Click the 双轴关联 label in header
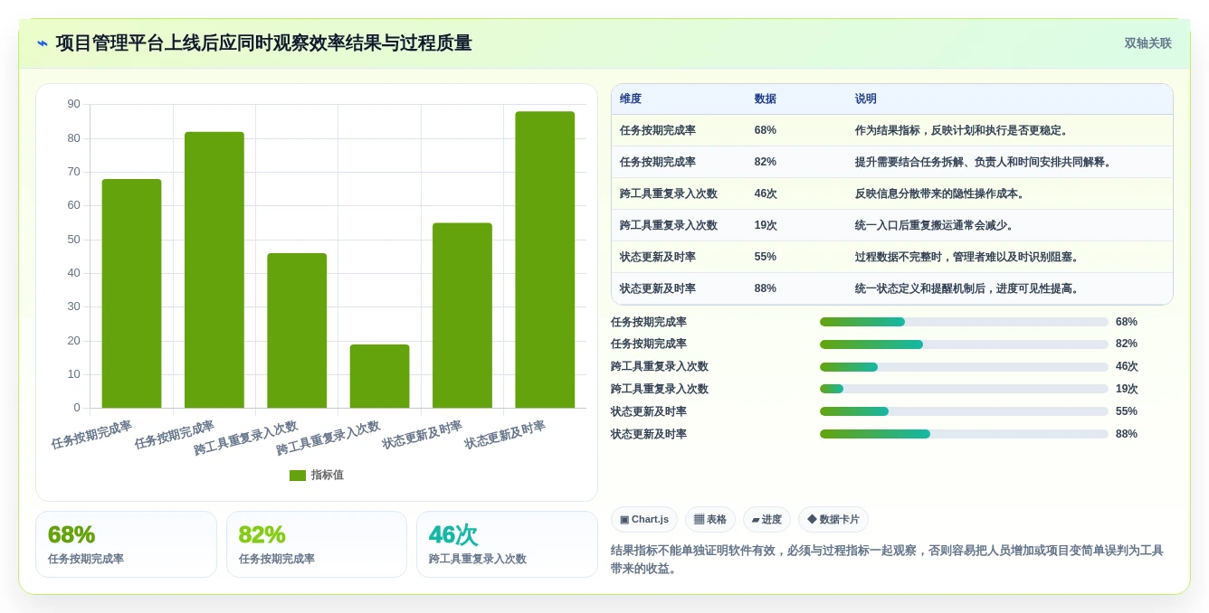Image resolution: width=1209 pixels, height=613 pixels. [x=1147, y=43]
